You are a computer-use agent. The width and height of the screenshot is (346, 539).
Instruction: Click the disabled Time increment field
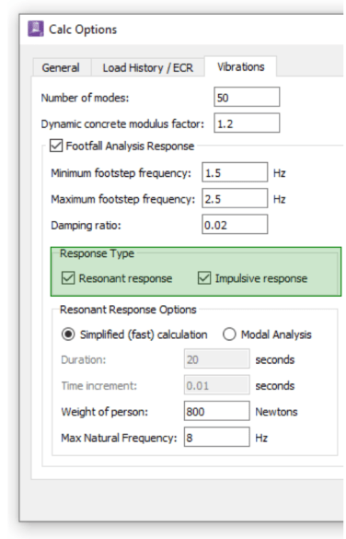point(217,385)
